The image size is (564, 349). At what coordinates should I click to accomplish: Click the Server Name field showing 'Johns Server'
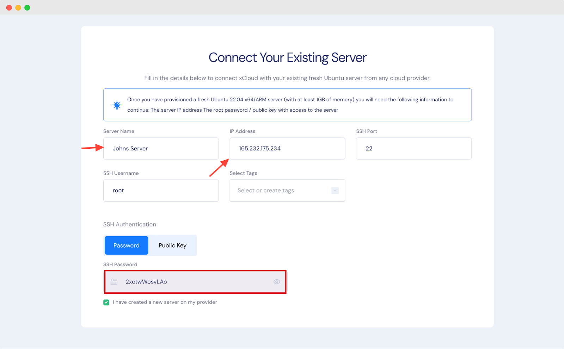[161, 148]
